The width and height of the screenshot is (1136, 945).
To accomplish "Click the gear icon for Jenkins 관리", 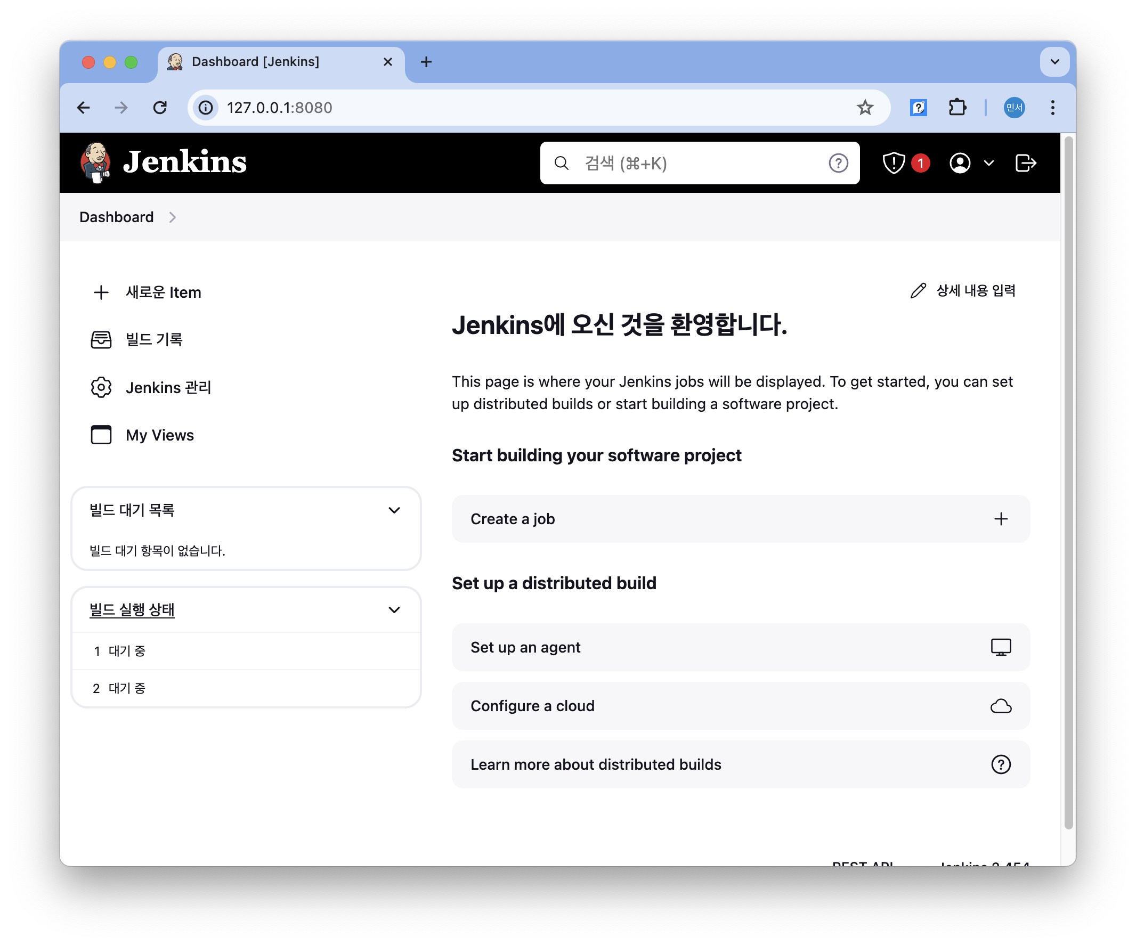I will pyautogui.click(x=101, y=387).
